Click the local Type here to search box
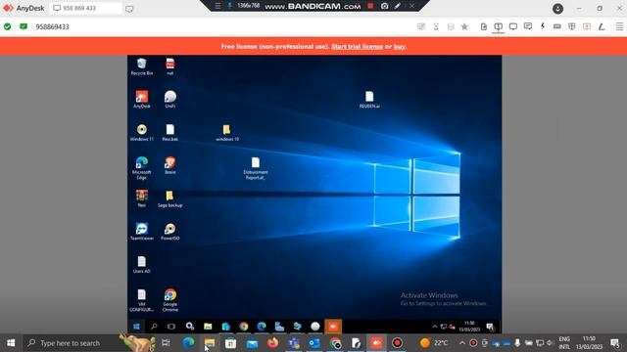This screenshot has width=627, height=352. (72, 343)
